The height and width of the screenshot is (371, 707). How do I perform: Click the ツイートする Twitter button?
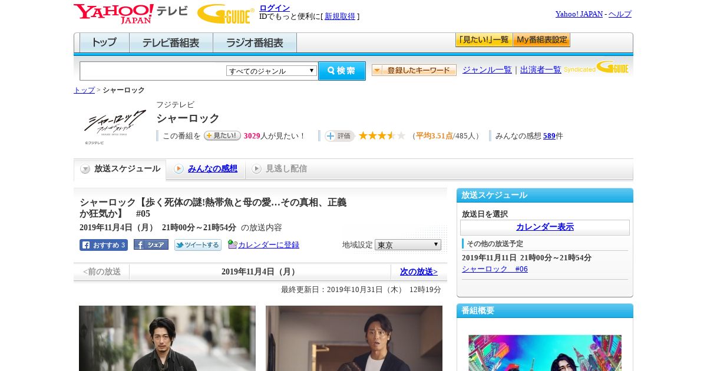pyautogui.click(x=198, y=245)
